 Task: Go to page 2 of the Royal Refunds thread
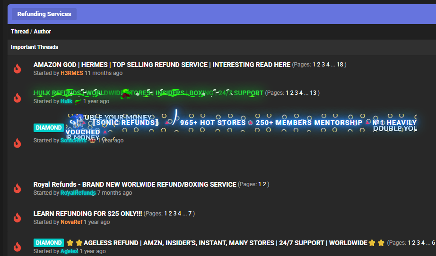pyautogui.click(x=264, y=184)
